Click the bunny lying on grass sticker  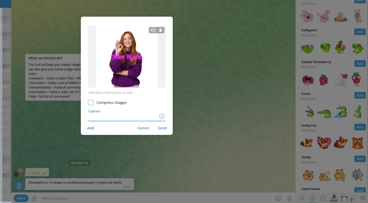[341, 17]
